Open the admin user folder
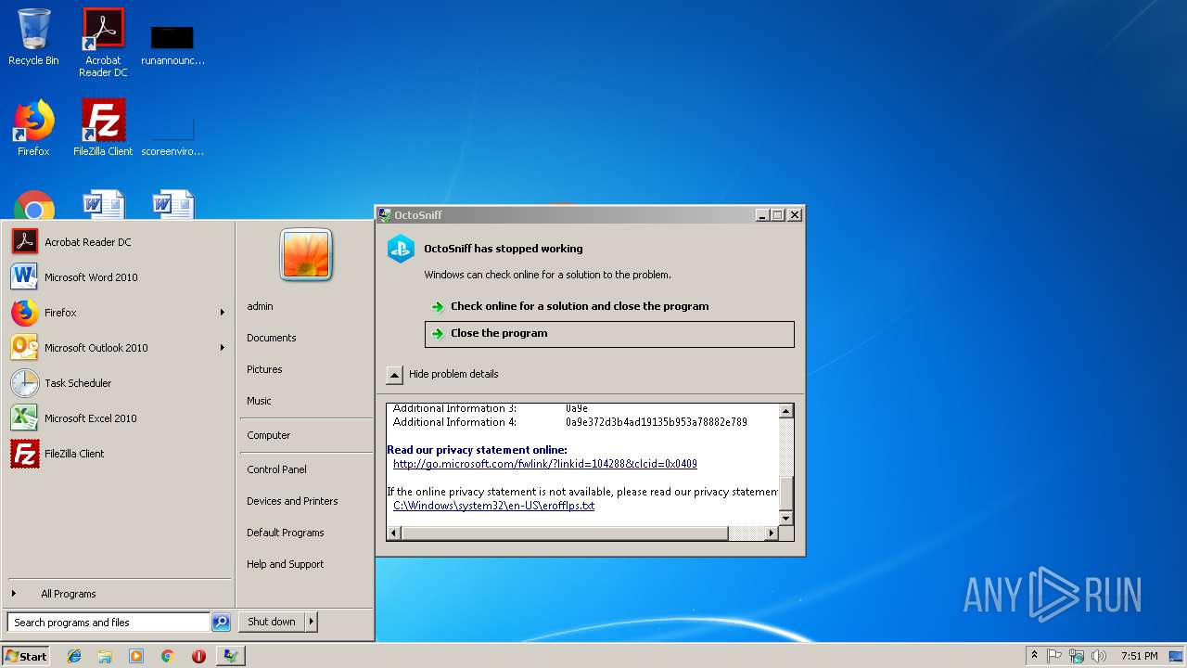Image resolution: width=1187 pixels, height=668 pixels. [260, 306]
